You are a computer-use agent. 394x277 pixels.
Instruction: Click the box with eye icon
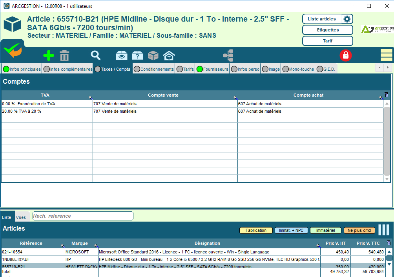pyautogui.click(x=121, y=56)
